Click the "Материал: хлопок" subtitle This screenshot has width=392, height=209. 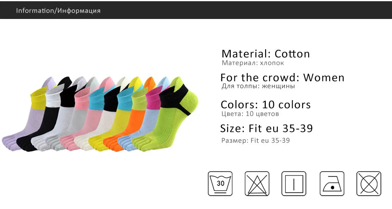253,63
